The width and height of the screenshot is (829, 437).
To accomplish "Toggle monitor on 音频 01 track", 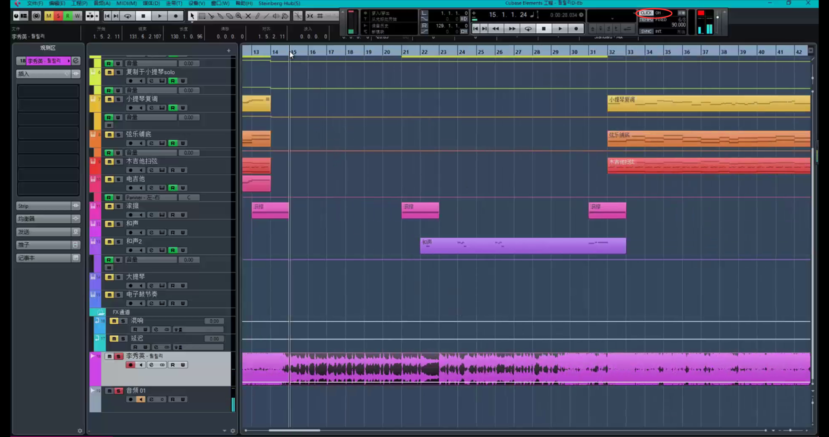I will pos(141,399).
